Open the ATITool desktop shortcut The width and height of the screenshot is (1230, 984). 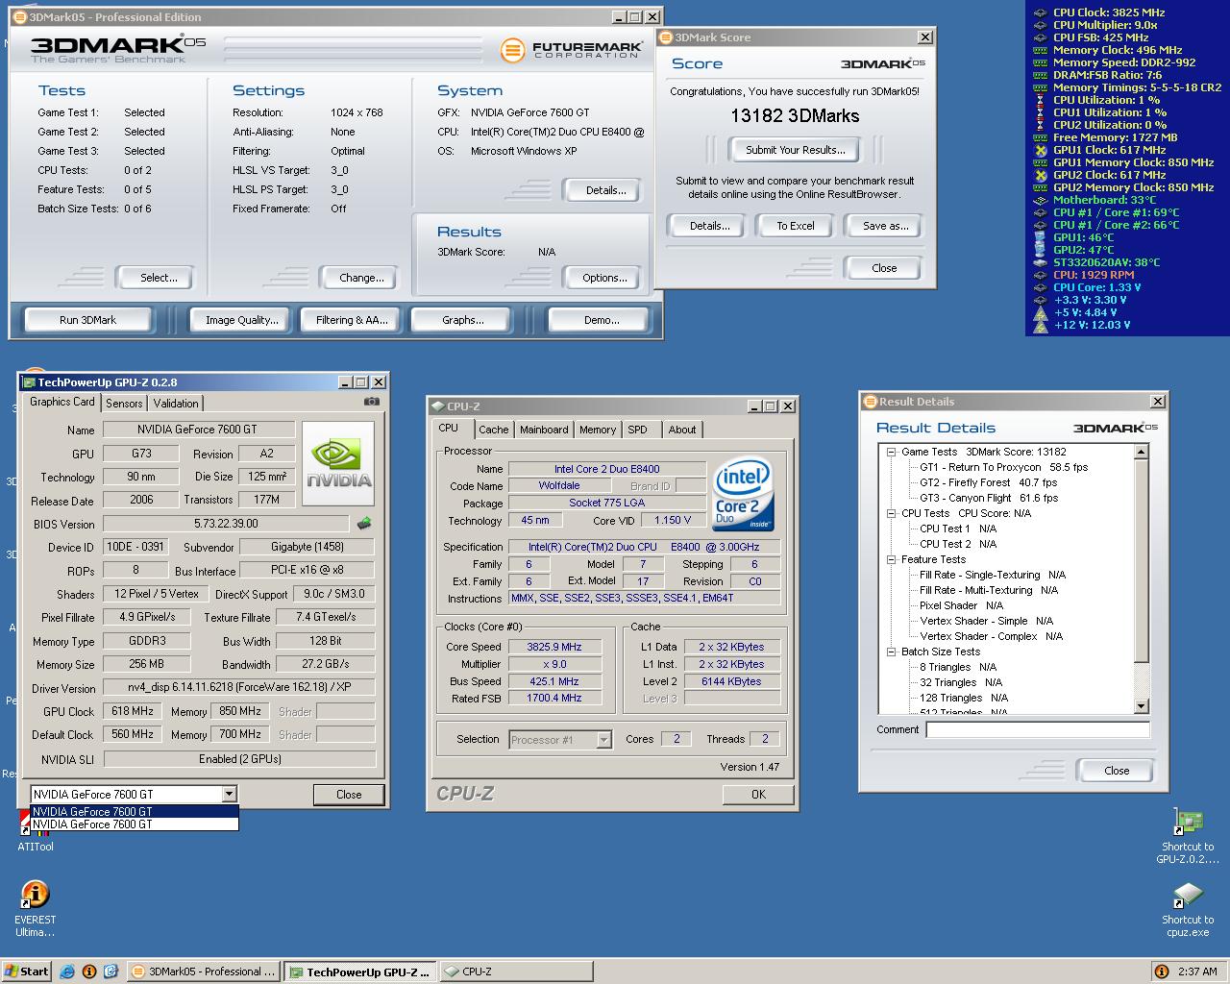[x=35, y=830]
